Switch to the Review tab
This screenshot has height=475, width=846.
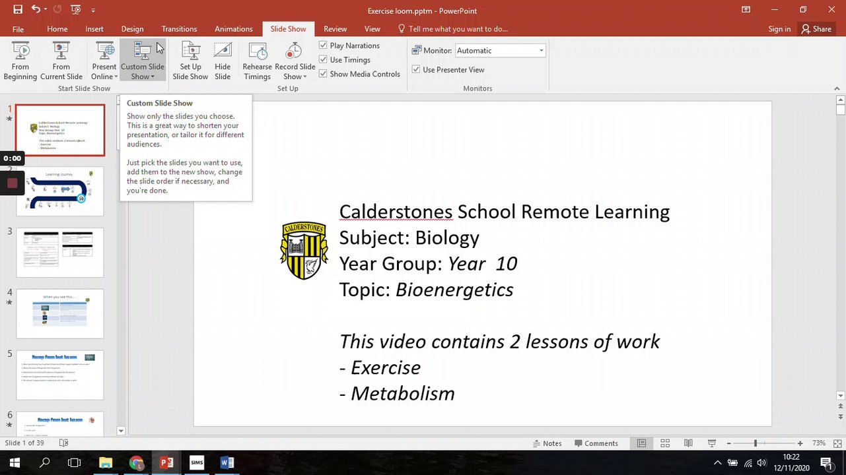[335, 29]
